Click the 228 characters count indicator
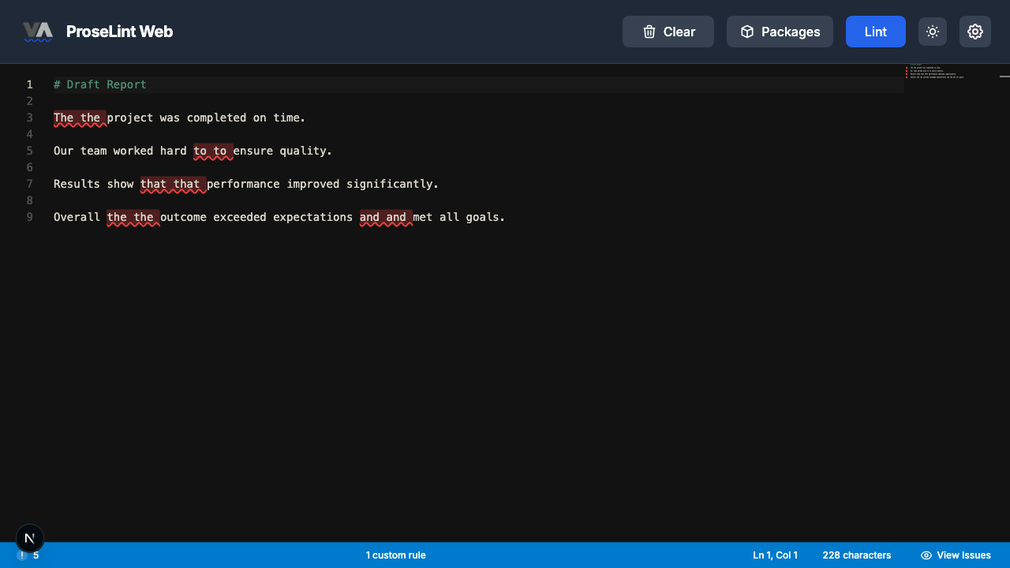The width and height of the screenshot is (1010, 568). click(856, 555)
